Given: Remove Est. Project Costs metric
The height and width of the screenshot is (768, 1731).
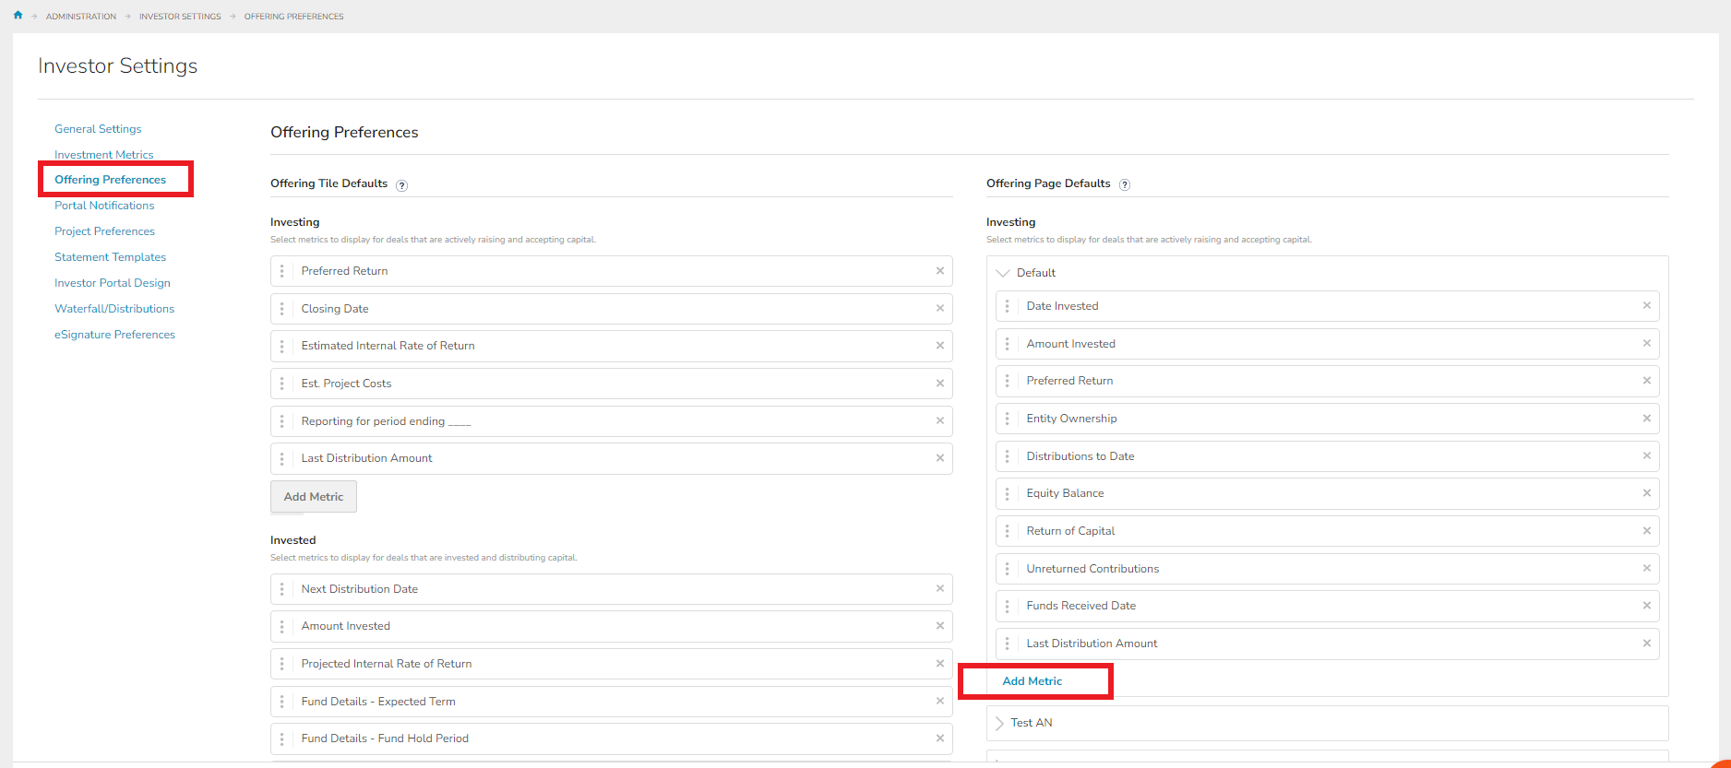Looking at the screenshot, I should tap(940, 384).
